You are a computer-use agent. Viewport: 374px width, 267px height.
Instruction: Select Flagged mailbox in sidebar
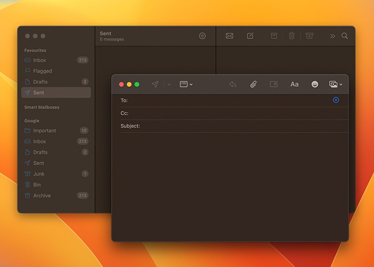(56, 71)
